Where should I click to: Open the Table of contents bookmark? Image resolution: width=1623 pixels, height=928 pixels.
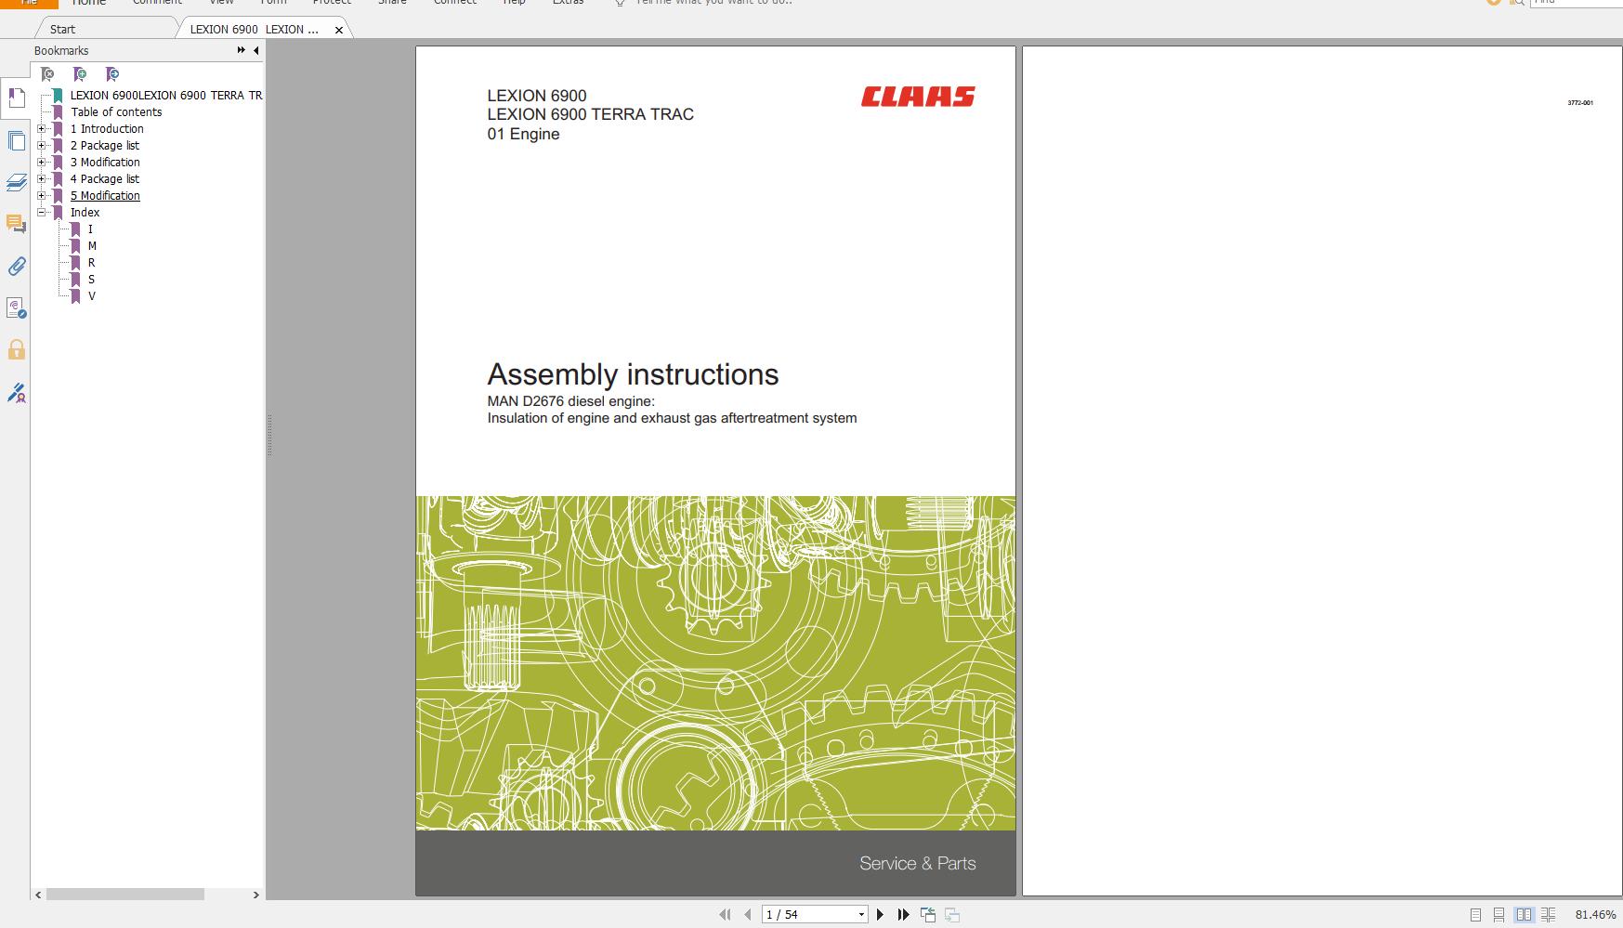(x=116, y=112)
